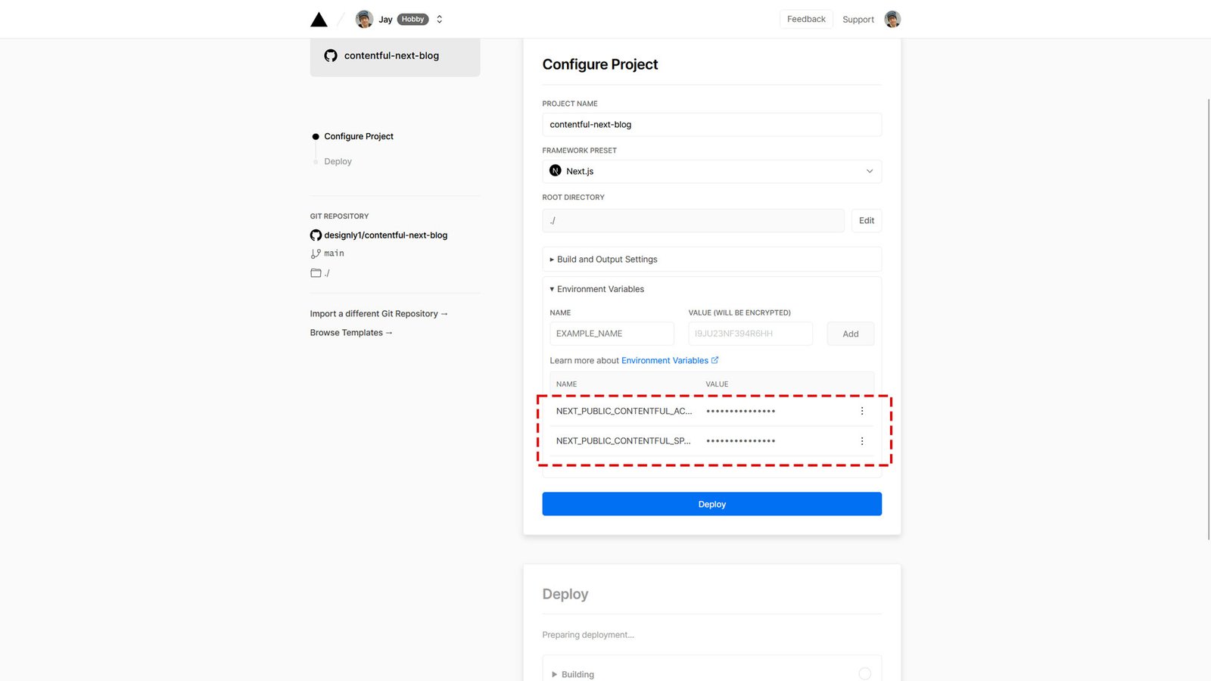Open the Environment Variables external link icon
The image size is (1211, 681).
pos(715,360)
